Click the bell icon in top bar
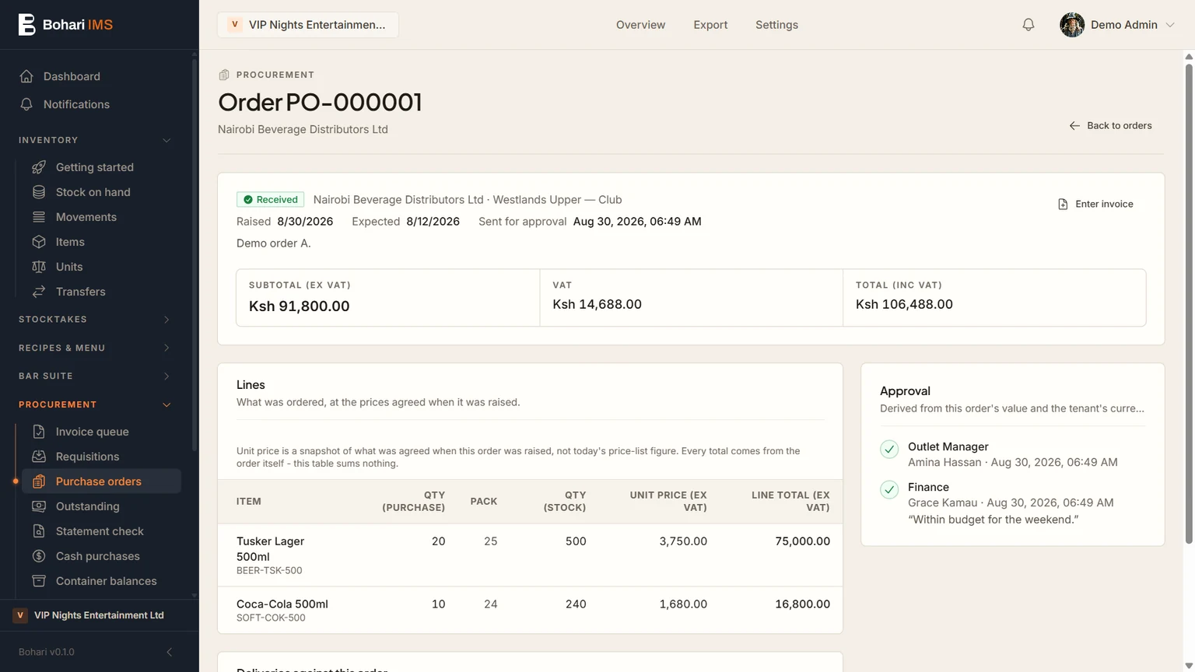This screenshot has height=672, width=1195. pyautogui.click(x=1029, y=25)
